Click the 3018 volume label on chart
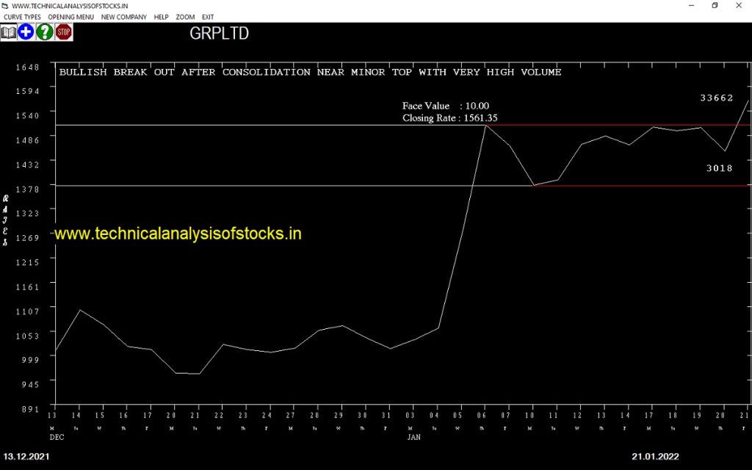The width and height of the screenshot is (752, 470). [x=719, y=168]
